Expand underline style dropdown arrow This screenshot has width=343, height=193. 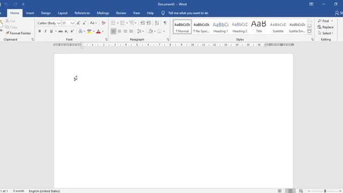(x=56, y=31)
